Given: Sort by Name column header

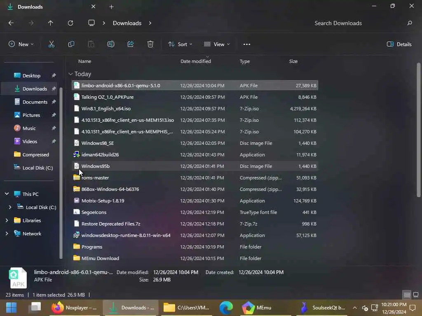Looking at the screenshot, I should [84, 61].
